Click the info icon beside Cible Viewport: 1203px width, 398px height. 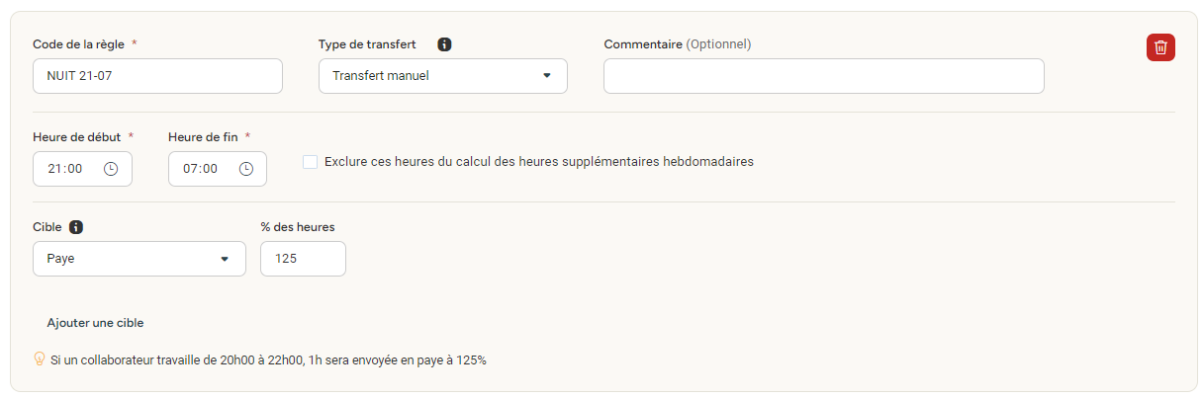[76, 227]
